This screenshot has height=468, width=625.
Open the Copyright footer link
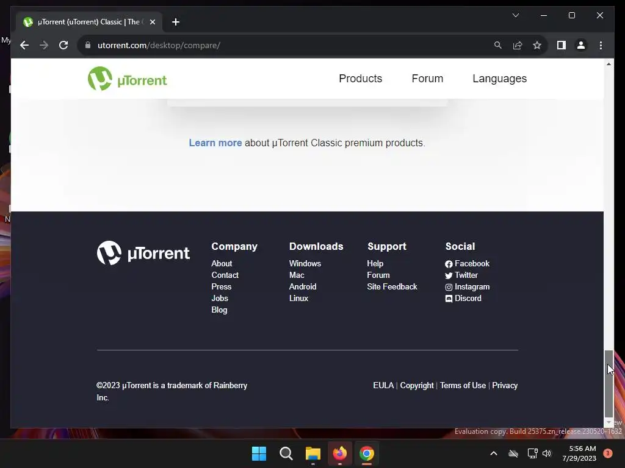(416, 385)
